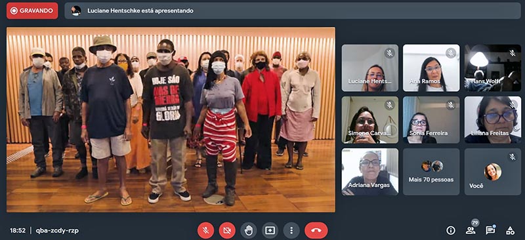The image size is (525, 240).
Task: Click the red GRAVANDO recording indicator
Action: [32, 10]
